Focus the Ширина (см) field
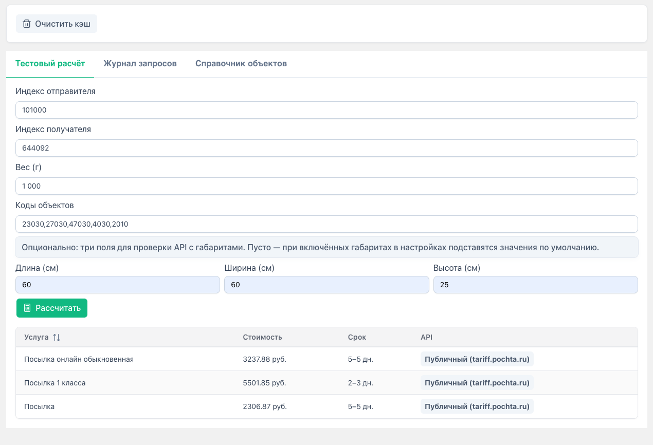Viewport: 653px width, 445px height. point(326,285)
